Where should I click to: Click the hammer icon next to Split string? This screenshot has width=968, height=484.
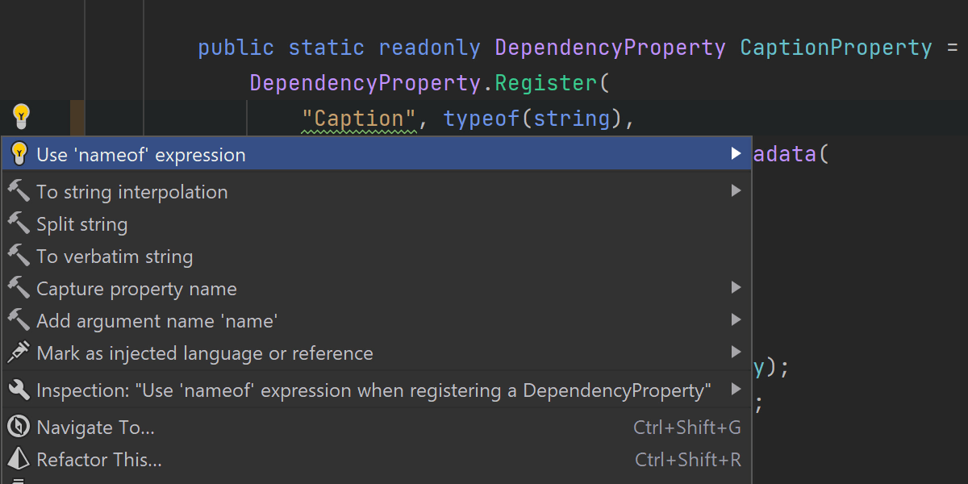click(x=19, y=224)
